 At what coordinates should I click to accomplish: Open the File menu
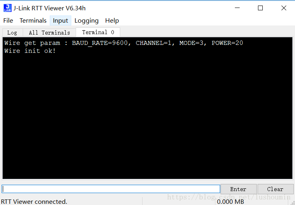8,21
